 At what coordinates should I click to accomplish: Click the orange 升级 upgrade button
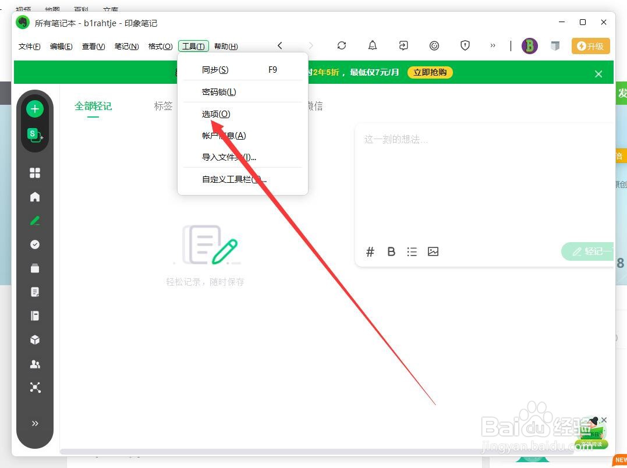pos(590,46)
